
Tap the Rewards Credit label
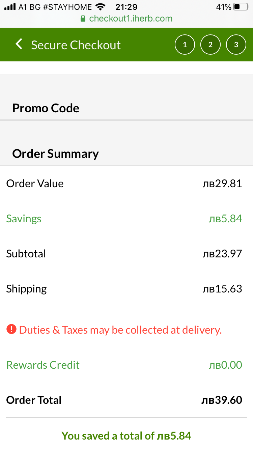pyautogui.click(x=43, y=365)
